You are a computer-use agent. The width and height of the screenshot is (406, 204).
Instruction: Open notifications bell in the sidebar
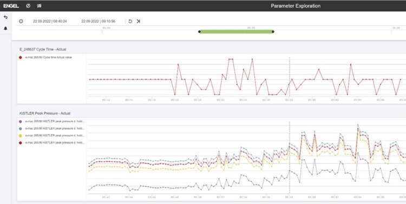[x=6, y=28]
